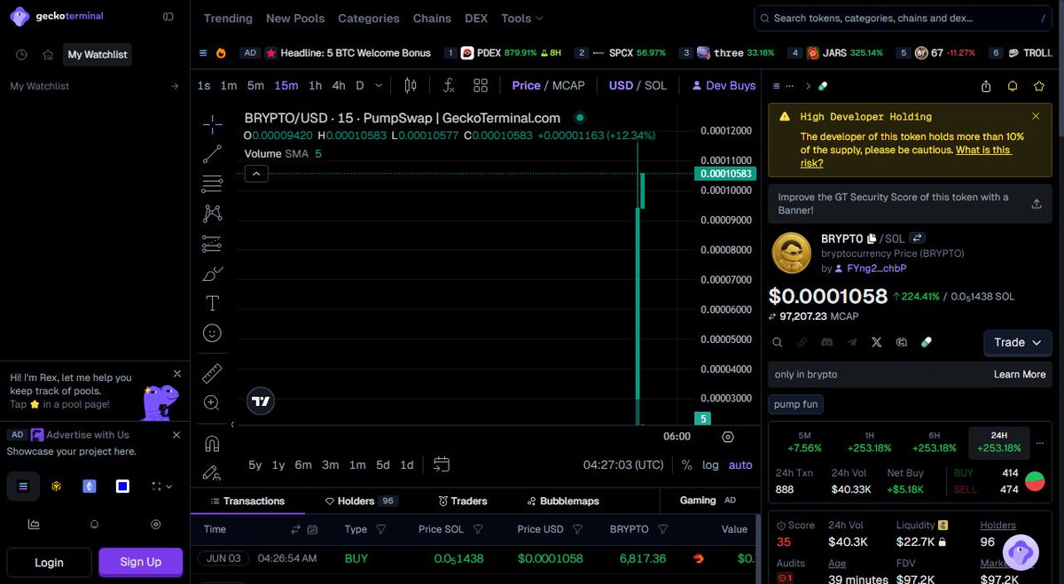The height and width of the screenshot is (584, 1064).
Task: Open the New Pools menu
Action: [295, 18]
